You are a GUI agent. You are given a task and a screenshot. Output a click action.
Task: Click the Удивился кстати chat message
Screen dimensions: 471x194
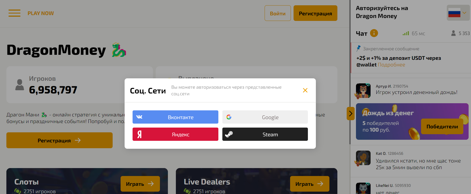[x=418, y=164]
